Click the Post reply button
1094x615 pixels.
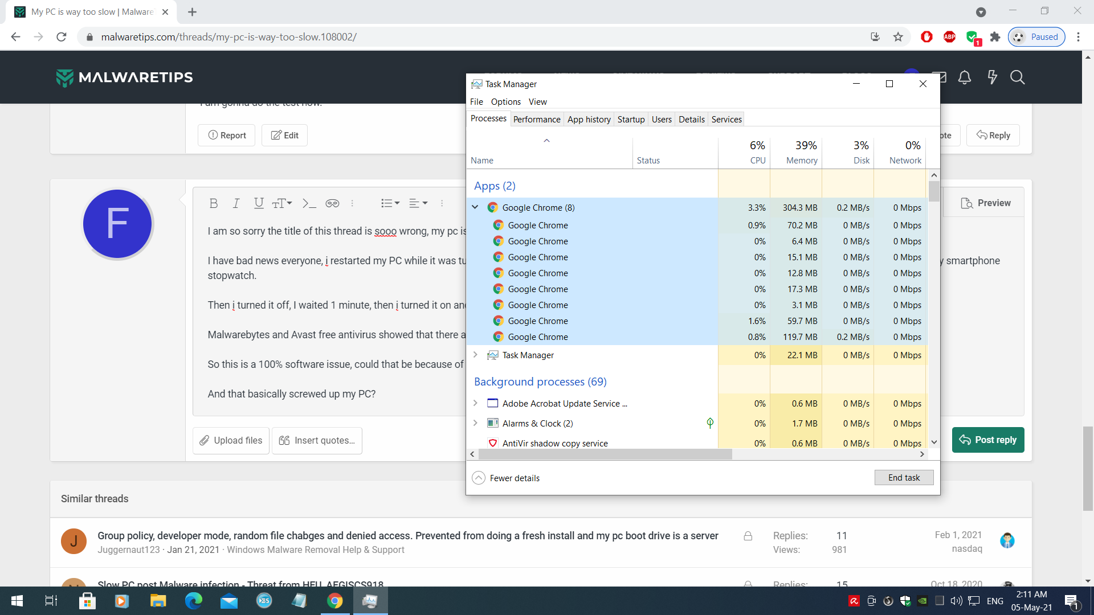point(987,440)
